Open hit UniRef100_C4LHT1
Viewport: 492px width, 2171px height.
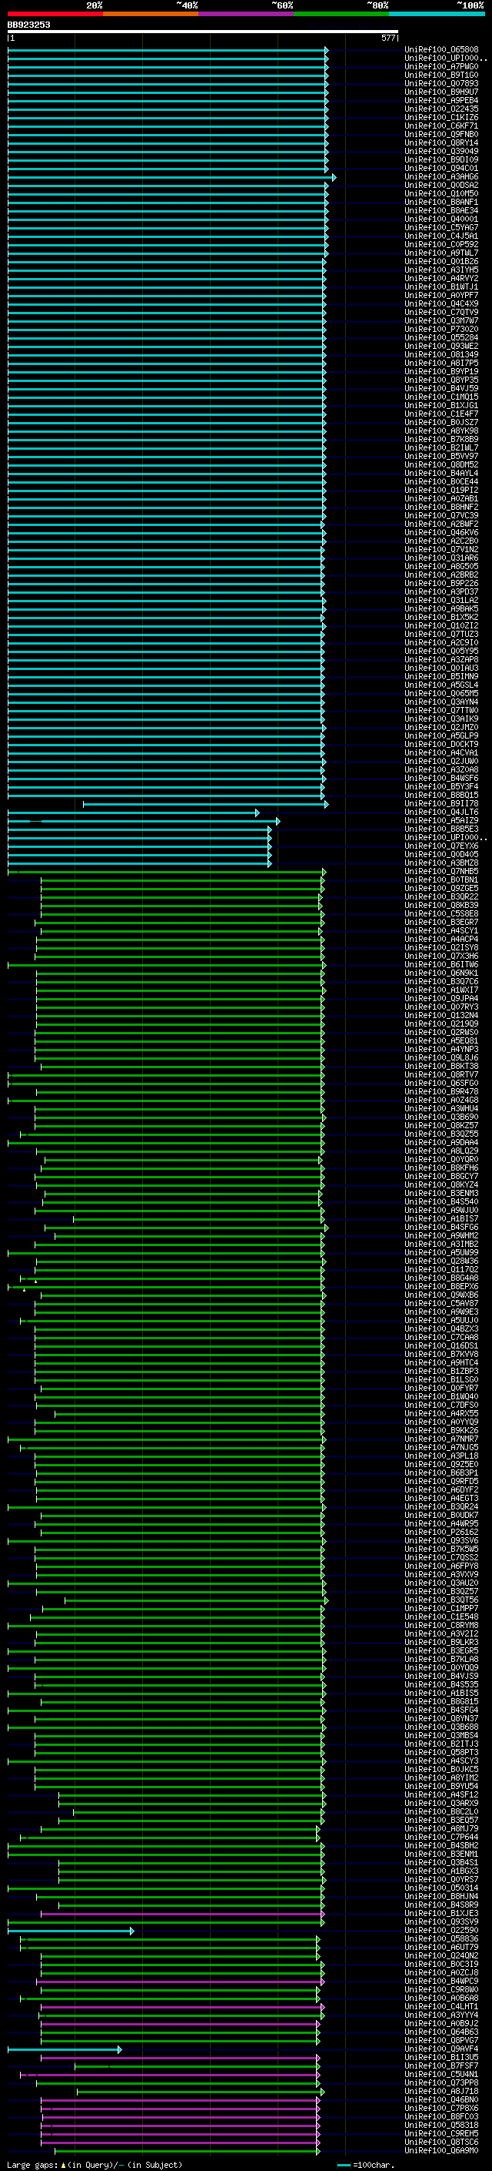tap(441, 2008)
